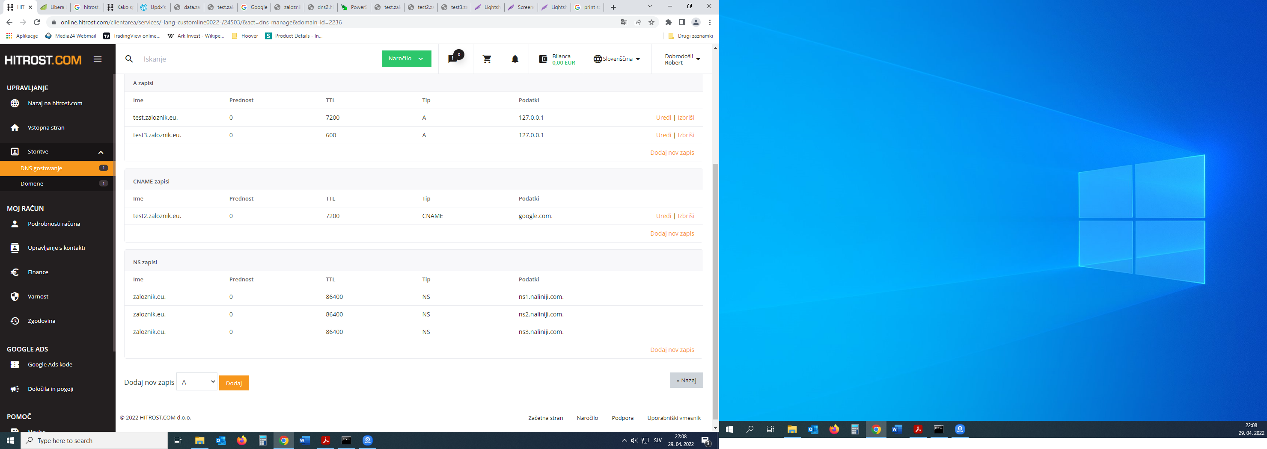
Task: Click Izbriši for test3.zaloznik.eu. record
Action: [686, 135]
